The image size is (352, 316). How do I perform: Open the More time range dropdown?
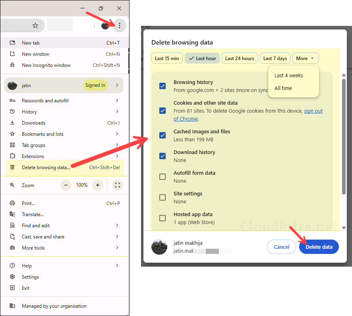point(306,58)
